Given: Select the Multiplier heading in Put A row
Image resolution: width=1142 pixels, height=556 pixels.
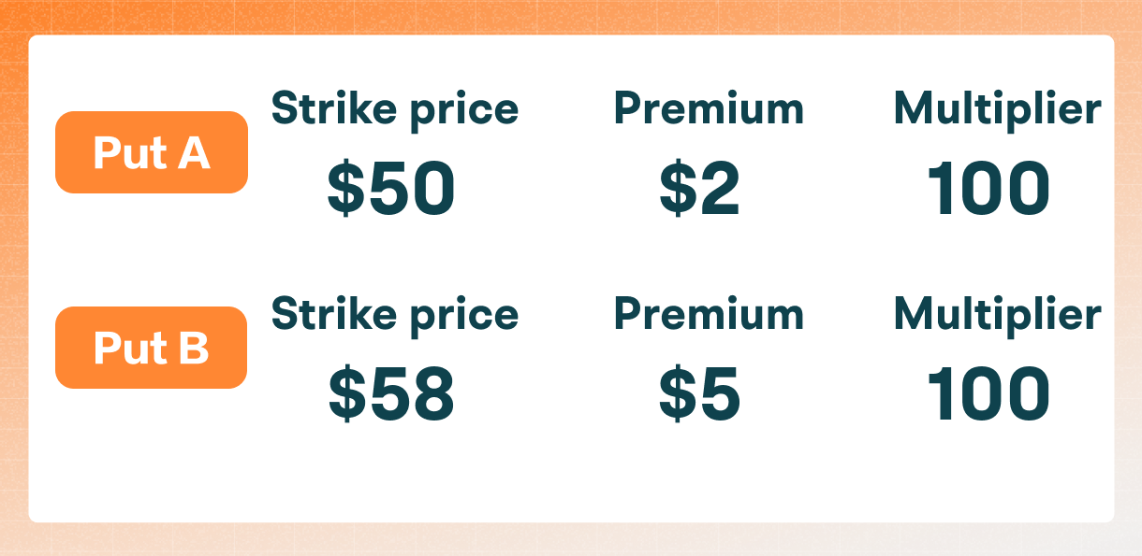Looking at the screenshot, I should coord(997,110).
